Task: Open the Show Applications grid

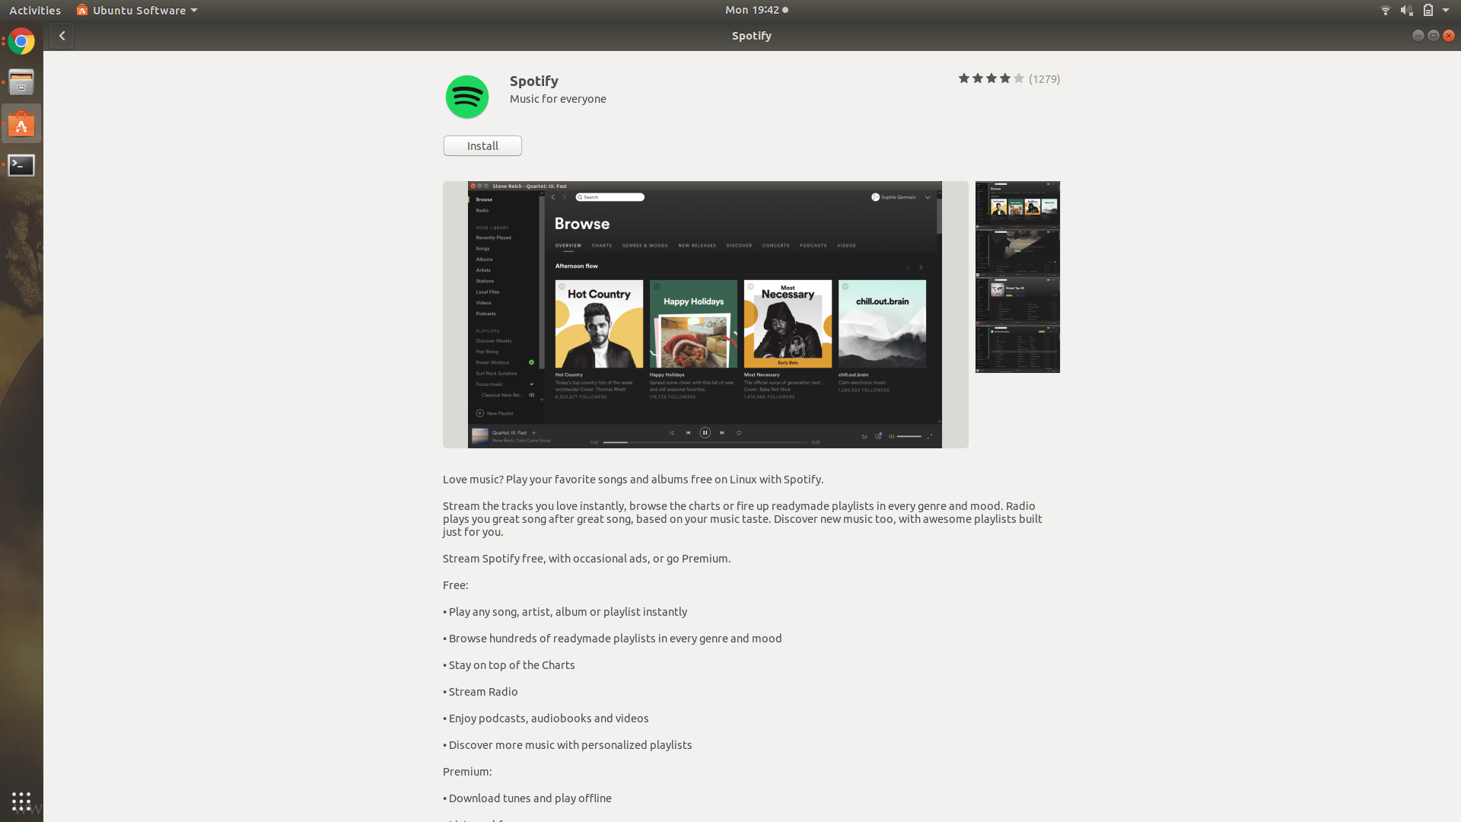Action: 21,801
